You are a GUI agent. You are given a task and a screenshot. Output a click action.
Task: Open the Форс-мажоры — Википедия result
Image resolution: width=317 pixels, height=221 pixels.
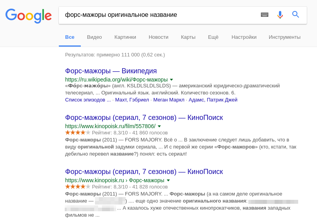point(111,71)
